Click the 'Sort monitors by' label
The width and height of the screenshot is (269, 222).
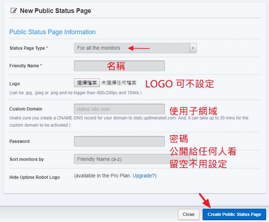[x=27, y=159]
